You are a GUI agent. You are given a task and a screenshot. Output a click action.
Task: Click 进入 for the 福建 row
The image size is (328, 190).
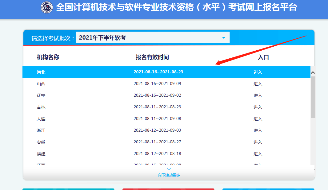click(x=258, y=154)
